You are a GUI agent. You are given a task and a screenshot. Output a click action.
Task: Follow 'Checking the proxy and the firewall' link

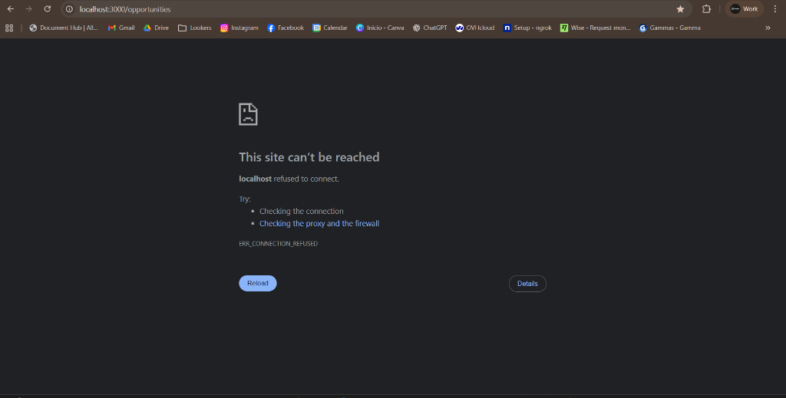pyautogui.click(x=319, y=224)
